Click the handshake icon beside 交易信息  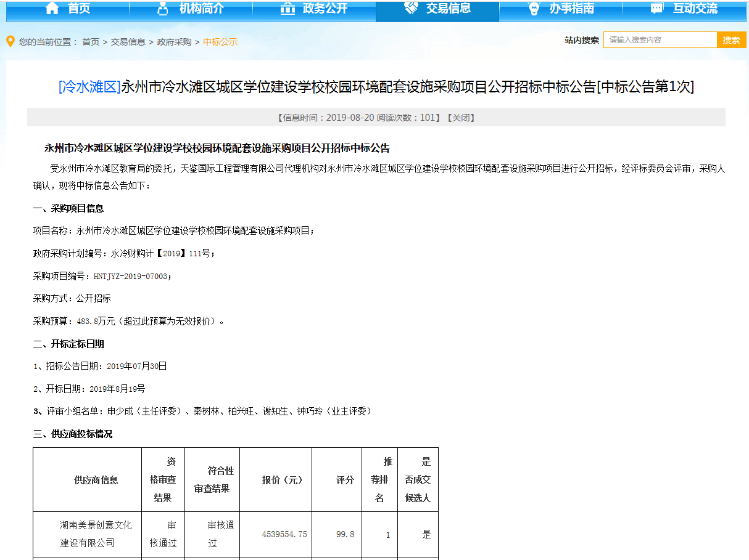(x=411, y=7)
